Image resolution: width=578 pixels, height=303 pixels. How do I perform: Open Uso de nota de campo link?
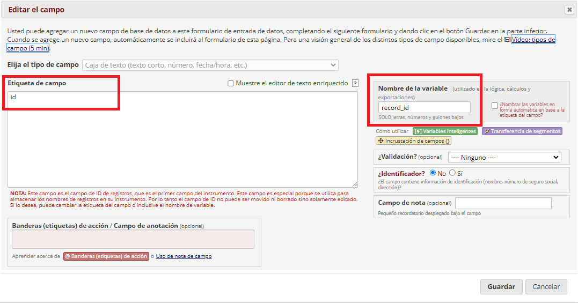pyautogui.click(x=184, y=256)
